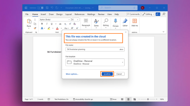The width and height of the screenshot is (190, 106).
Task: Open the Add-ins icon
Action: pos(134,21)
